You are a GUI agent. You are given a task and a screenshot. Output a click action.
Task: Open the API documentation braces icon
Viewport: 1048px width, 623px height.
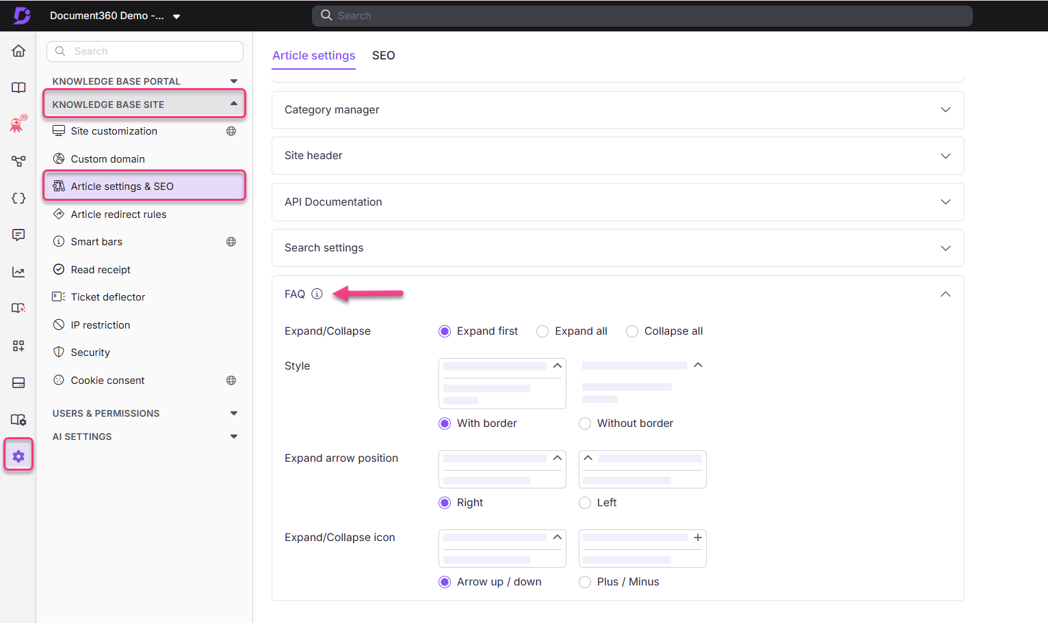click(x=18, y=198)
